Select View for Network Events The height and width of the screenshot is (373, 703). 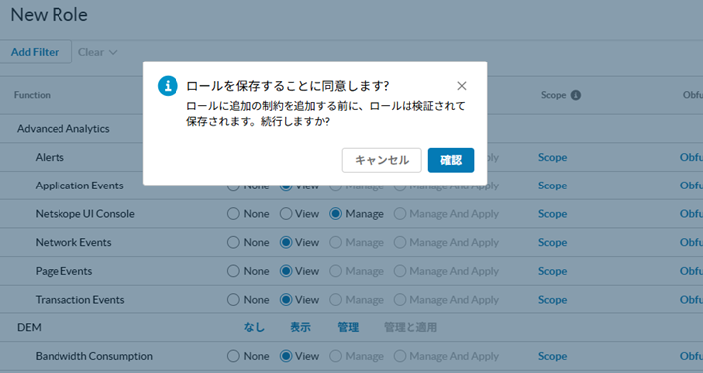[286, 242]
